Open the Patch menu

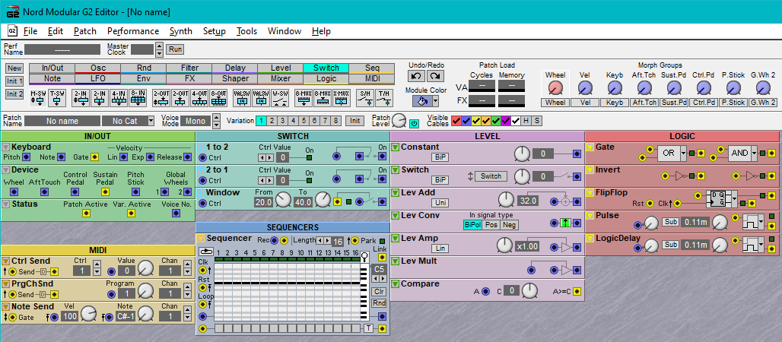(84, 31)
